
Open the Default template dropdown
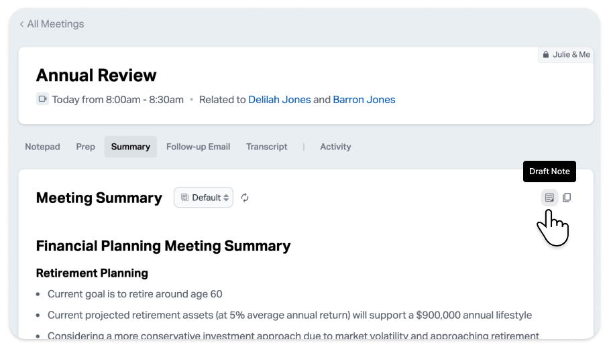pyautogui.click(x=204, y=198)
